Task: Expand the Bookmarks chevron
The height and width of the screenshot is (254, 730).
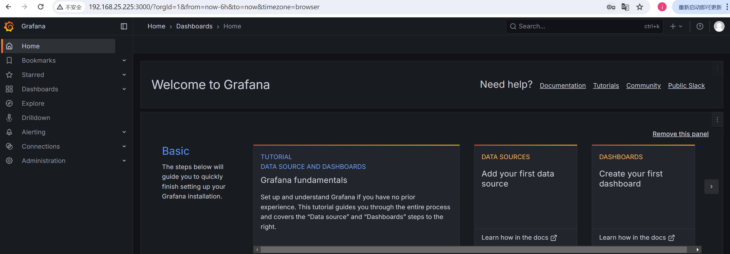Action: click(x=124, y=60)
